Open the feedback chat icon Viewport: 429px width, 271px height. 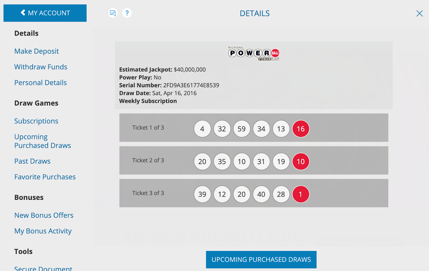click(113, 13)
